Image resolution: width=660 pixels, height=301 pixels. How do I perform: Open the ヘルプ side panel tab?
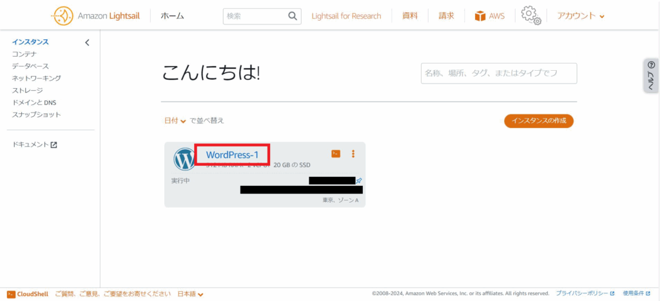[x=651, y=77]
